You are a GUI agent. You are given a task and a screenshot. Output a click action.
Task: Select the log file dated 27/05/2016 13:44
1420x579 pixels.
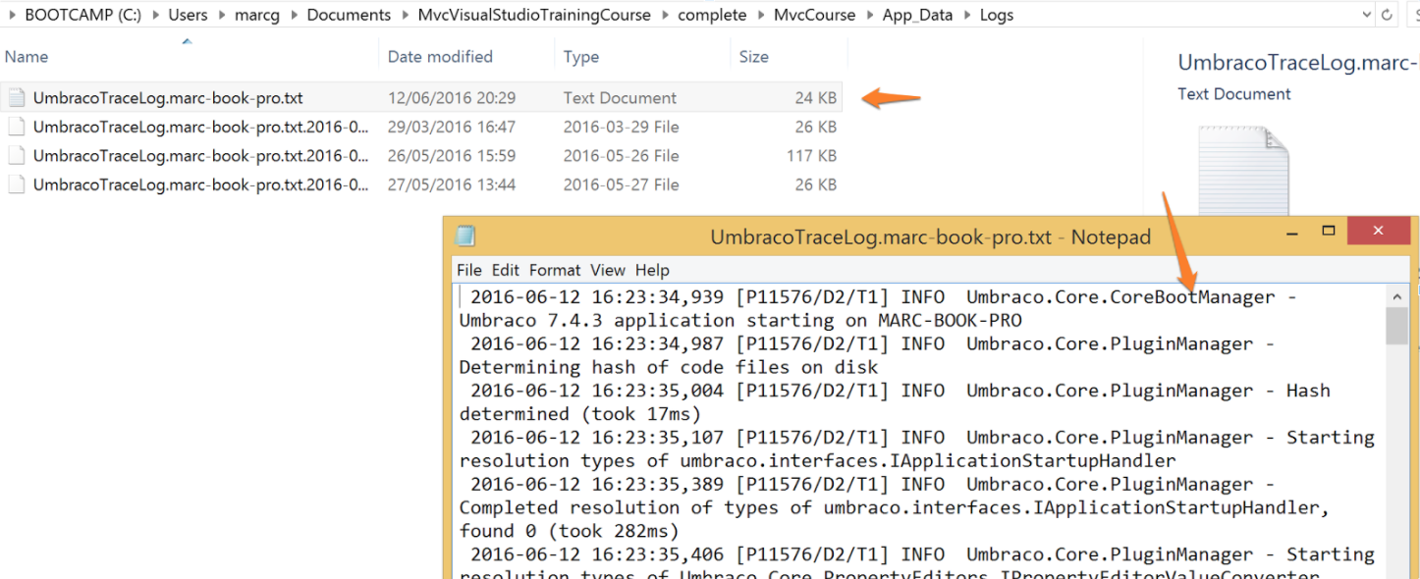click(201, 184)
